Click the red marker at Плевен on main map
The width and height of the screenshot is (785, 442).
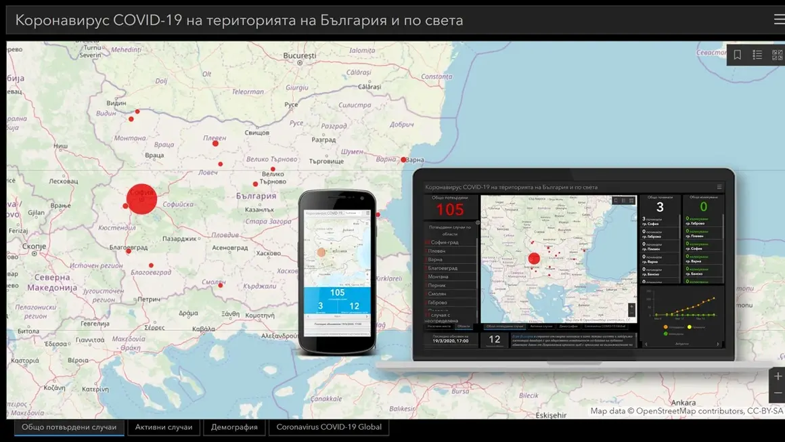[215, 143]
